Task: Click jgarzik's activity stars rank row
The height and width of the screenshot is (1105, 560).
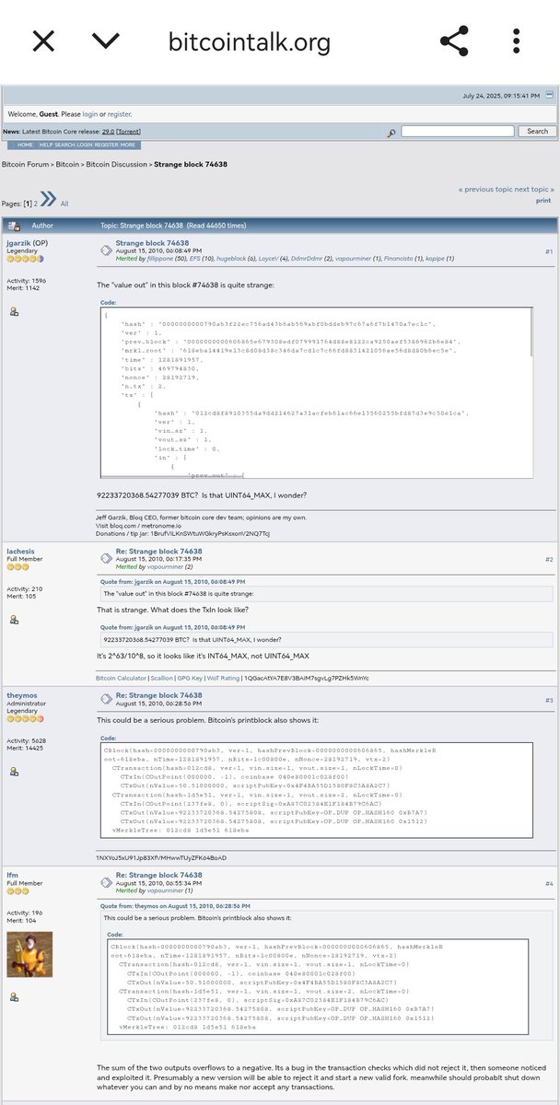Action: 25,259
